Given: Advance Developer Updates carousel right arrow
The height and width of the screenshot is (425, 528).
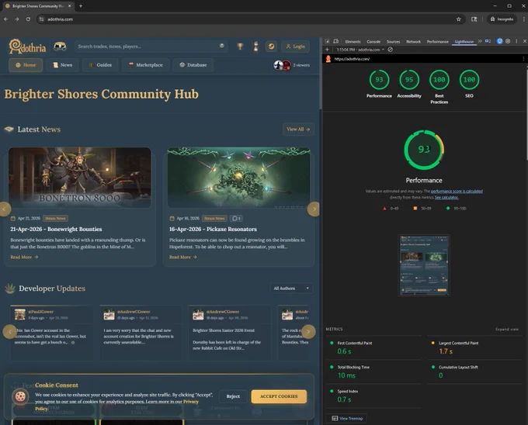Looking at the screenshot, I should pos(308,332).
